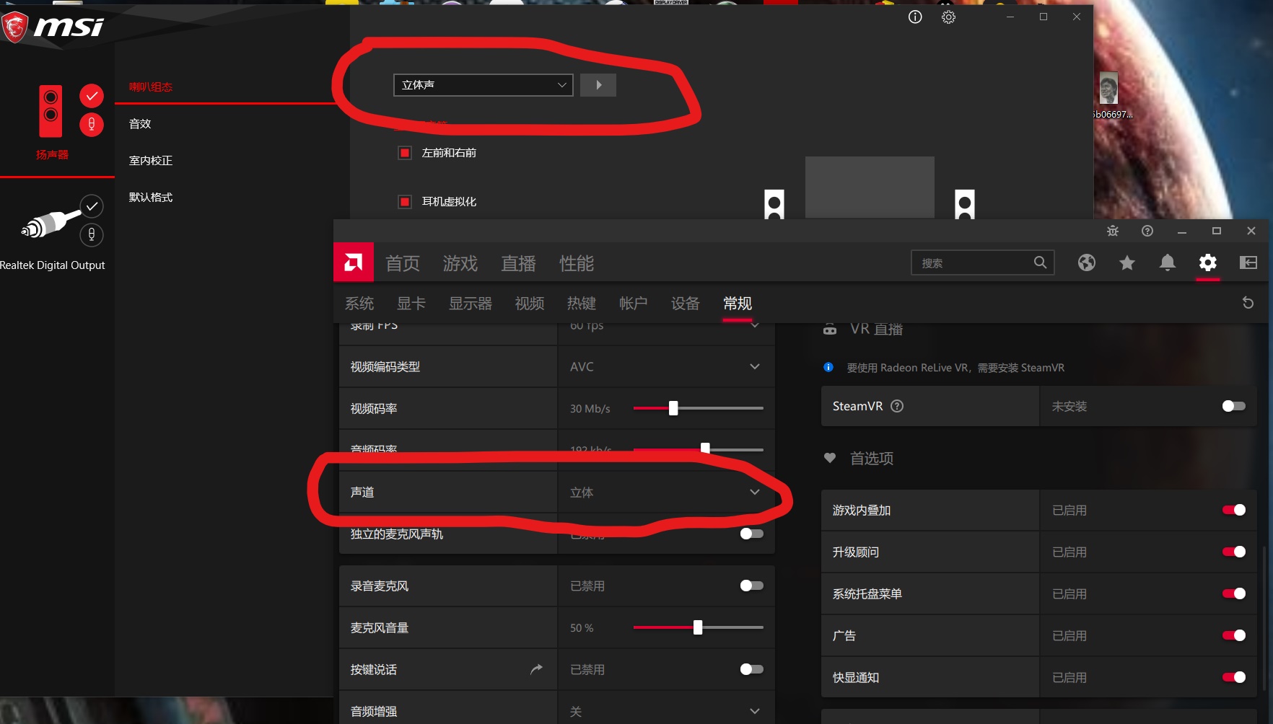The height and width of the screenshot is (724, 1273).
Task: Open the AMD web browser globe icon
Action: coord(1087,262)
